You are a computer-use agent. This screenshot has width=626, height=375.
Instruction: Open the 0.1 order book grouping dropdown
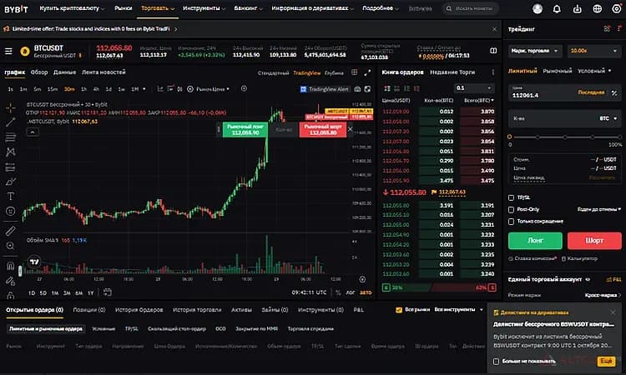(474, 88)
